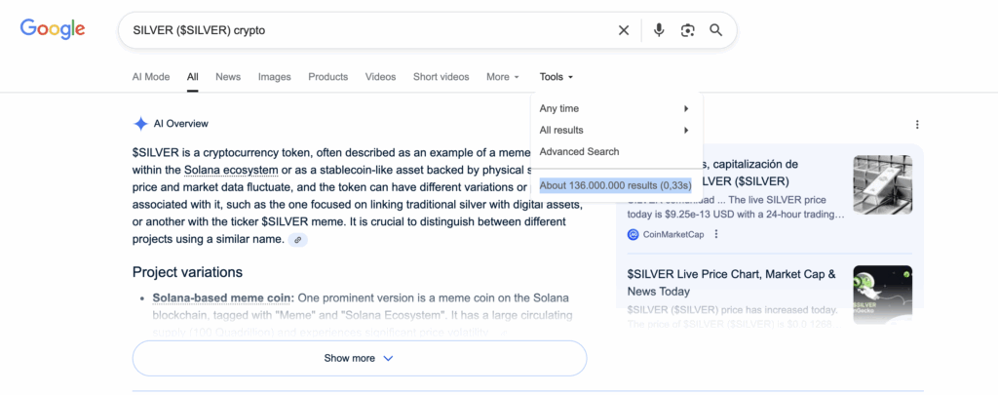The image size is (998, 395).
Task: Expand the More search categories dropdown
Action: coord(502,77)
